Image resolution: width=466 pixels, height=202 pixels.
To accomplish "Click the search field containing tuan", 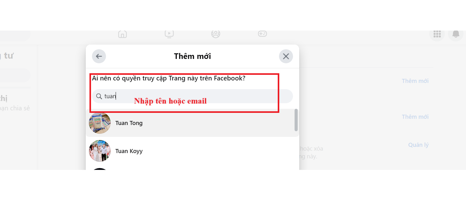I will 192,96.
